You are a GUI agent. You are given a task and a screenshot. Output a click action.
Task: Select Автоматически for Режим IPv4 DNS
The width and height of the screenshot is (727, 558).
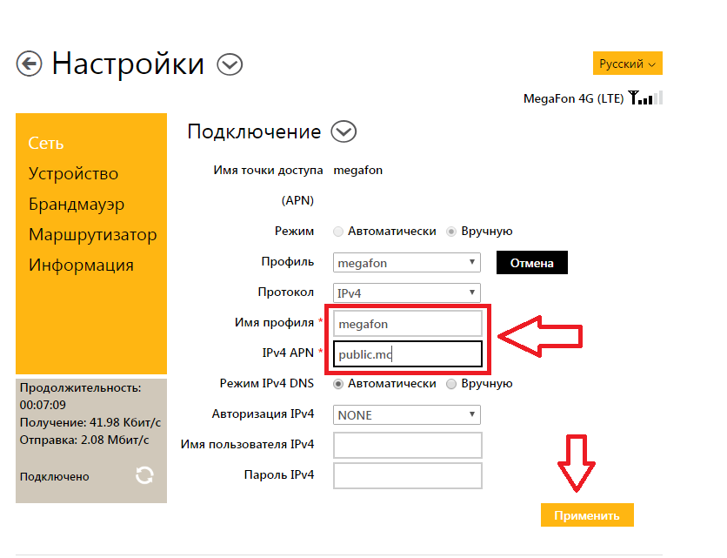tap(338, 384)
